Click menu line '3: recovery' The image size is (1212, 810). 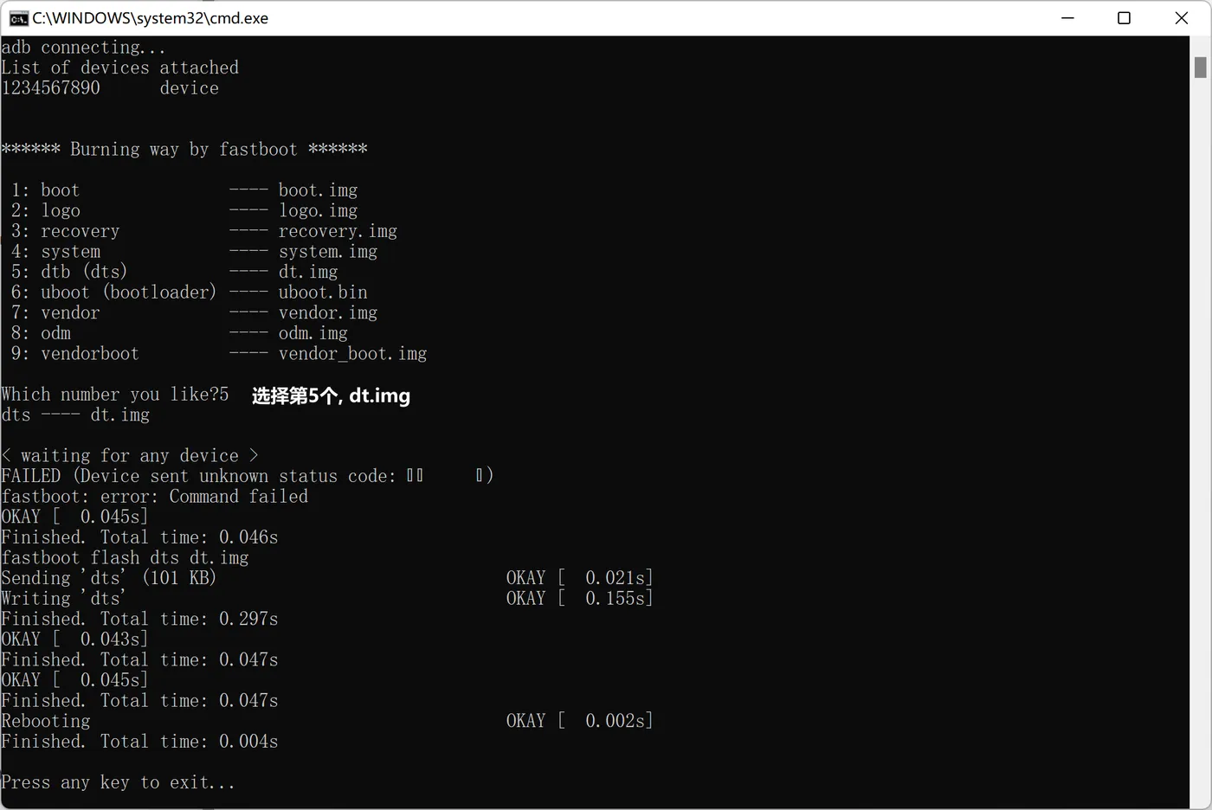pos(65,231)
